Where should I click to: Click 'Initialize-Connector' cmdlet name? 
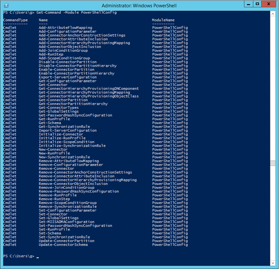pyautogui.click(x=61, y=134)
